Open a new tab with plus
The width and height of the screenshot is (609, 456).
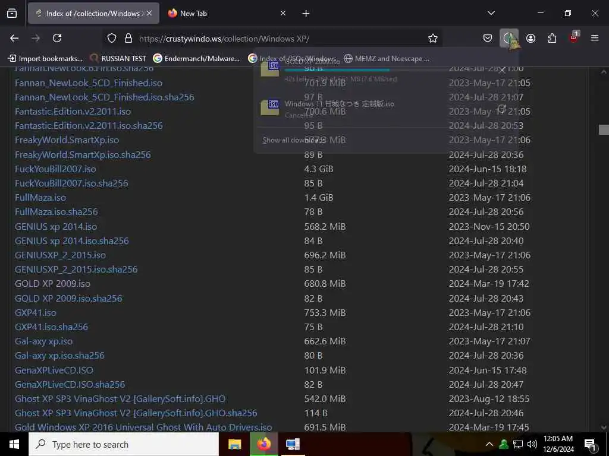click(x=306, y=14)
